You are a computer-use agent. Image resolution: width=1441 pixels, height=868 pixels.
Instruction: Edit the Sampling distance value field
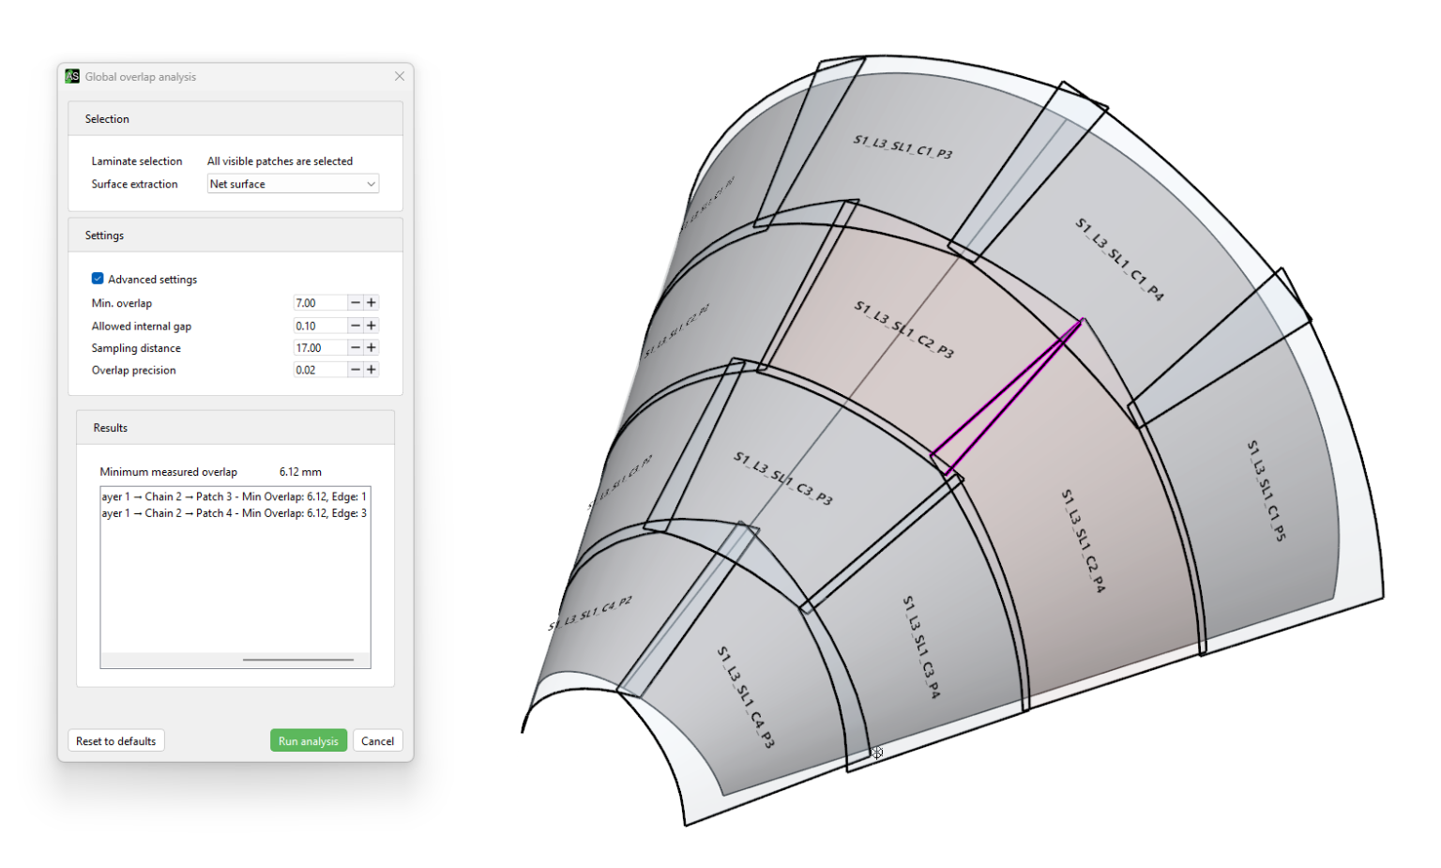(x=319, y=347)
